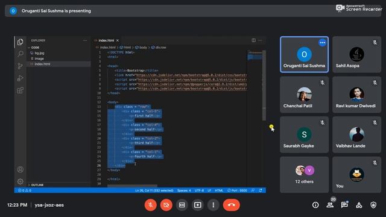Change language mode via HTML status item
Viewport: 386px width, 217px height.
coord(219,190)
